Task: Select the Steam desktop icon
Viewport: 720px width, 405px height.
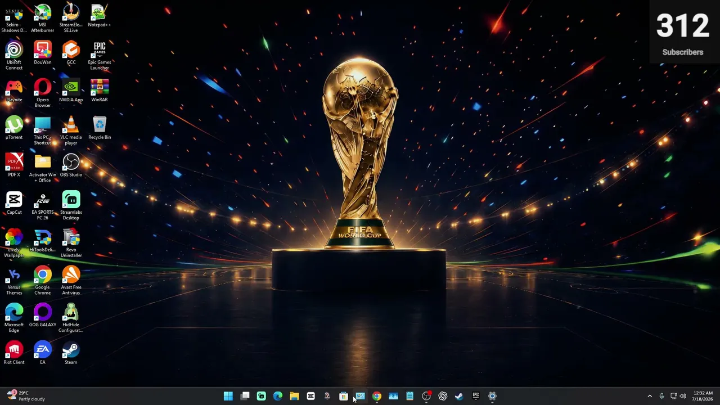Action: [x=71, y=353]
